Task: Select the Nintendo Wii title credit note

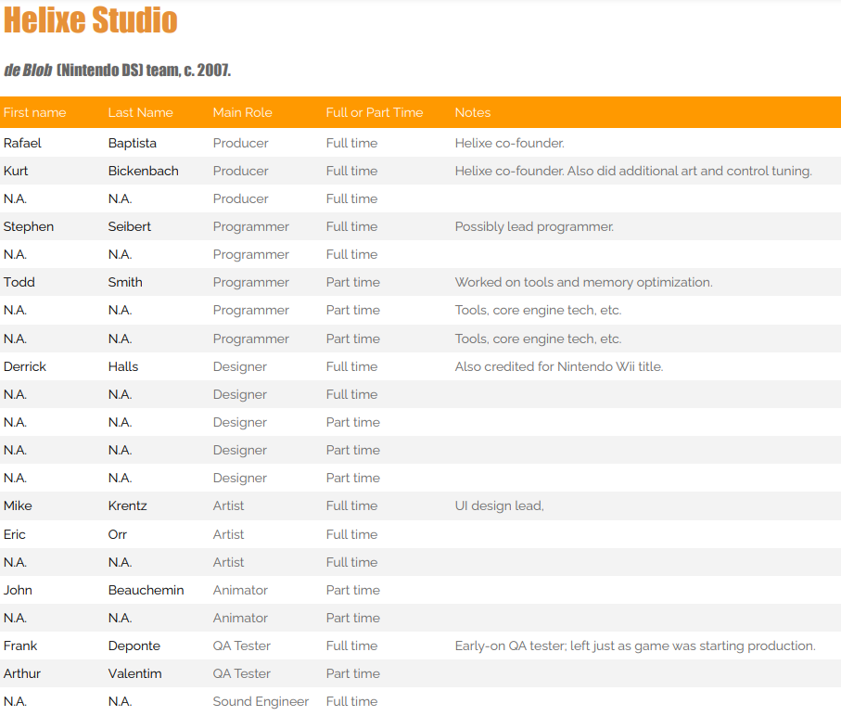Action: tap(559, 367)
